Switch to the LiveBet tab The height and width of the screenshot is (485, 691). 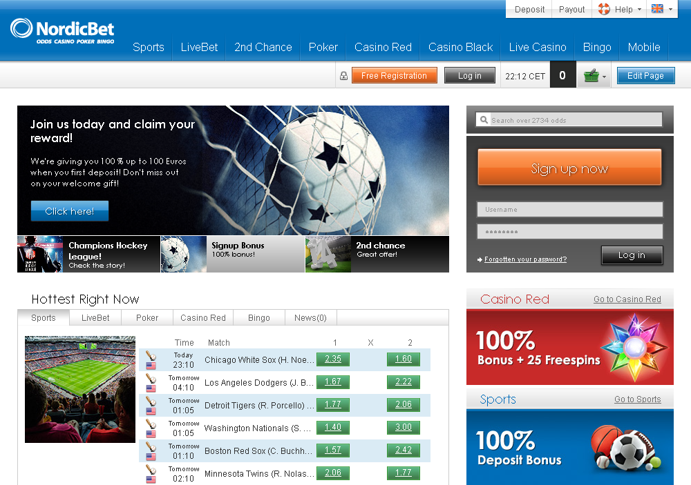click(95, 318)
